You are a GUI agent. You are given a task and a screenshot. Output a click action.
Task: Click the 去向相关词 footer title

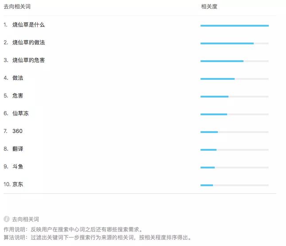click(25, 219)
